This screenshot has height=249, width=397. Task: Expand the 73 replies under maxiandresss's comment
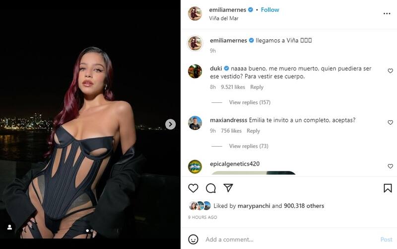pos(248,146)
